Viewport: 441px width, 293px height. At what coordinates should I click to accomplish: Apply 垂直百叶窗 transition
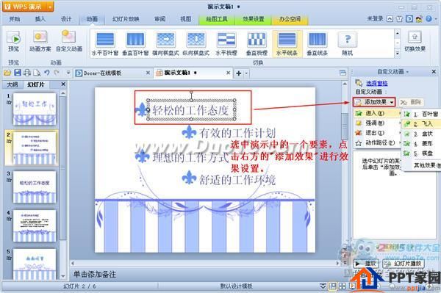click(x=135, y=43)
